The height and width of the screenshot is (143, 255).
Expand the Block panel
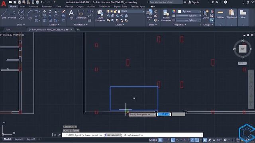coord(153,25)
